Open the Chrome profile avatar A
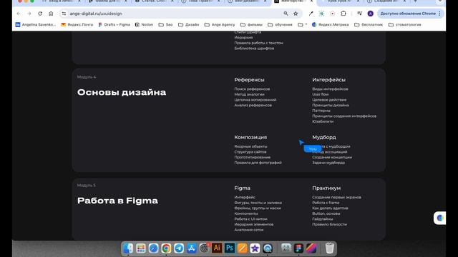This screenshot has height=257, width=458. pyautogui.click(x=371, y=14)
